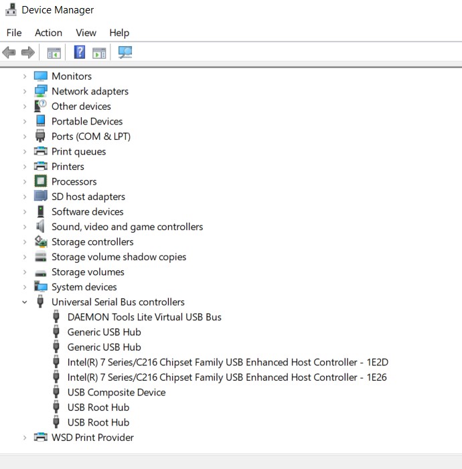Open the Action menu
The height and width of the screenshot is (469, 462).
tap(48, 33)
